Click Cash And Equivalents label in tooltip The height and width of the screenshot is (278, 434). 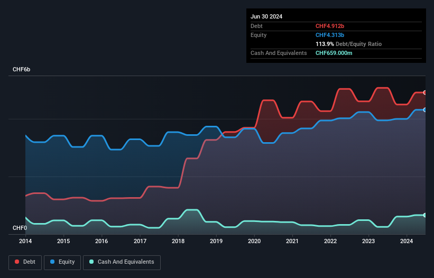point(279,53)
